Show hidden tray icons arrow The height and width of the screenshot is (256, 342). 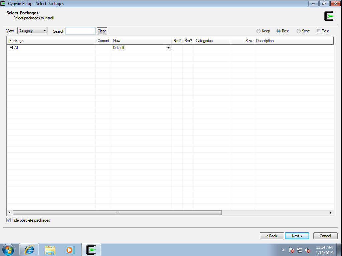tap(283, 250)
